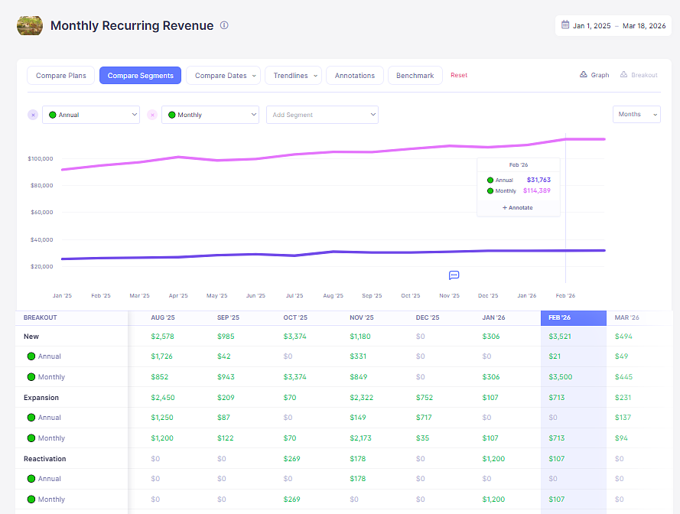Click the info icon beside Monthly Recurring Revenue
This screenshot has width=680, height=514.
point(224,25)
